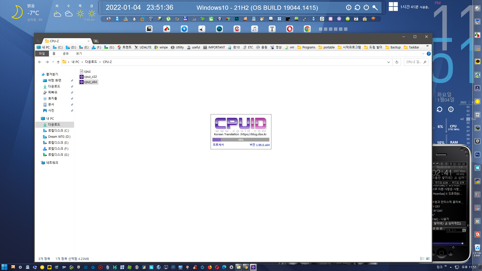Switch to 라디오 KOR tab in player

[441, 183]
